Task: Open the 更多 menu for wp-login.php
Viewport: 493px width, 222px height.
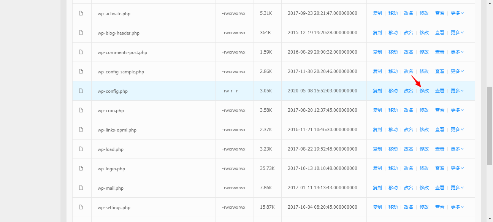Action: [457, 168]
